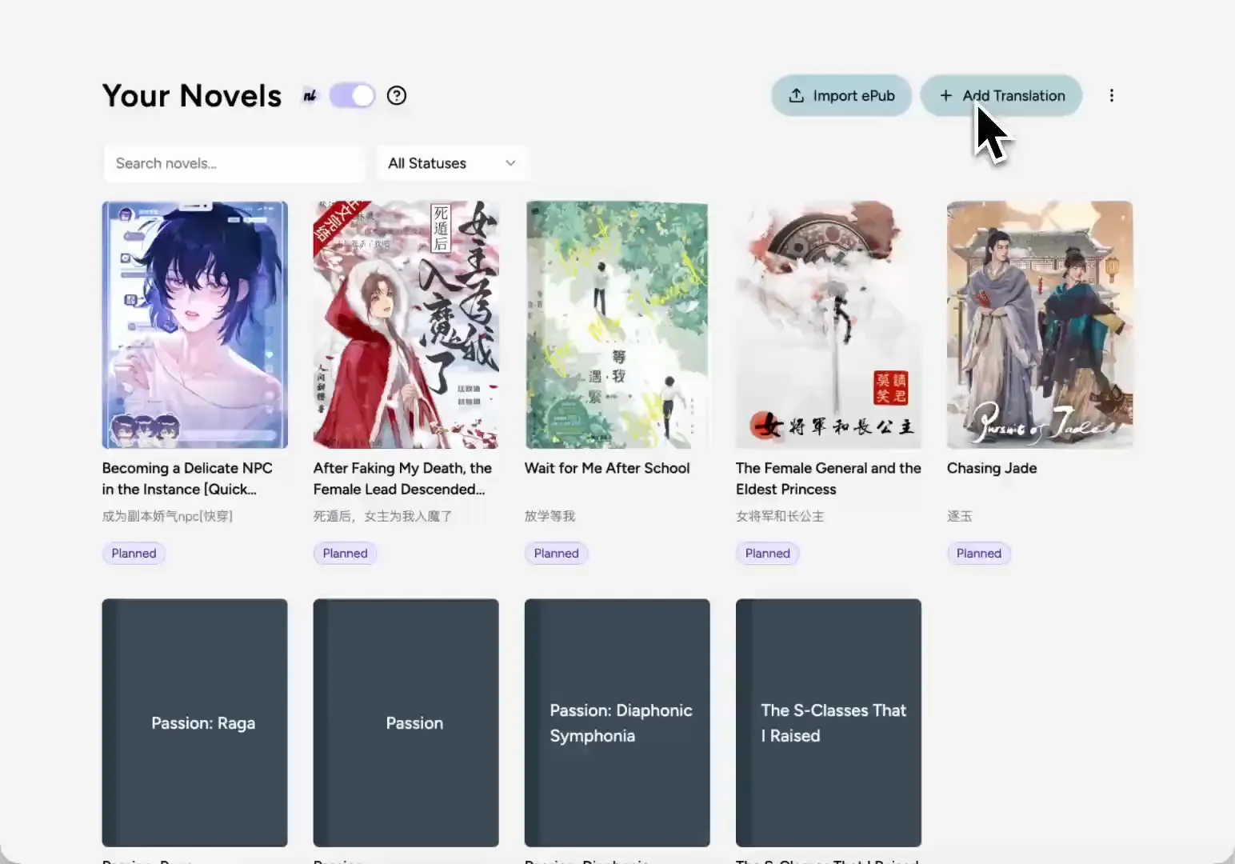Open the All Statuses dropdown

pos(452,163)
